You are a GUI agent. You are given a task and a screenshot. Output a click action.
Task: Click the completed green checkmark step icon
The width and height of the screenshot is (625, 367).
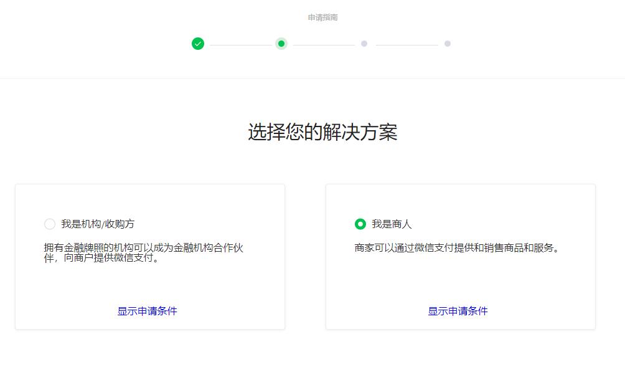click(198, 44)
